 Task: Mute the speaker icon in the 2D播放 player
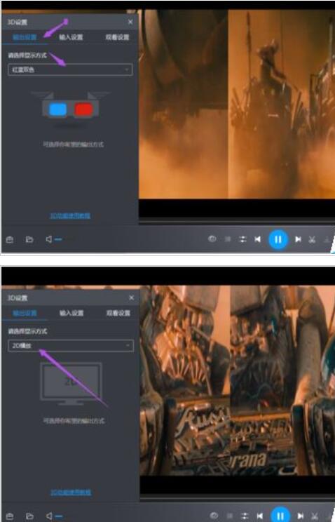click(x=49, y=516)
